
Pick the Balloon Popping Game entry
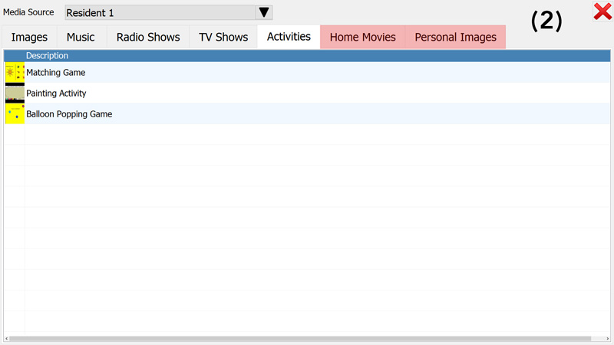coord(69,114)
